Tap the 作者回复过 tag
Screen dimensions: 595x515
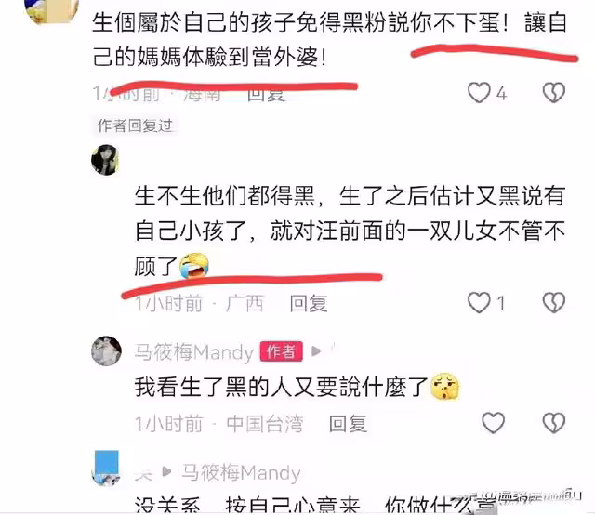click(135, 125)
